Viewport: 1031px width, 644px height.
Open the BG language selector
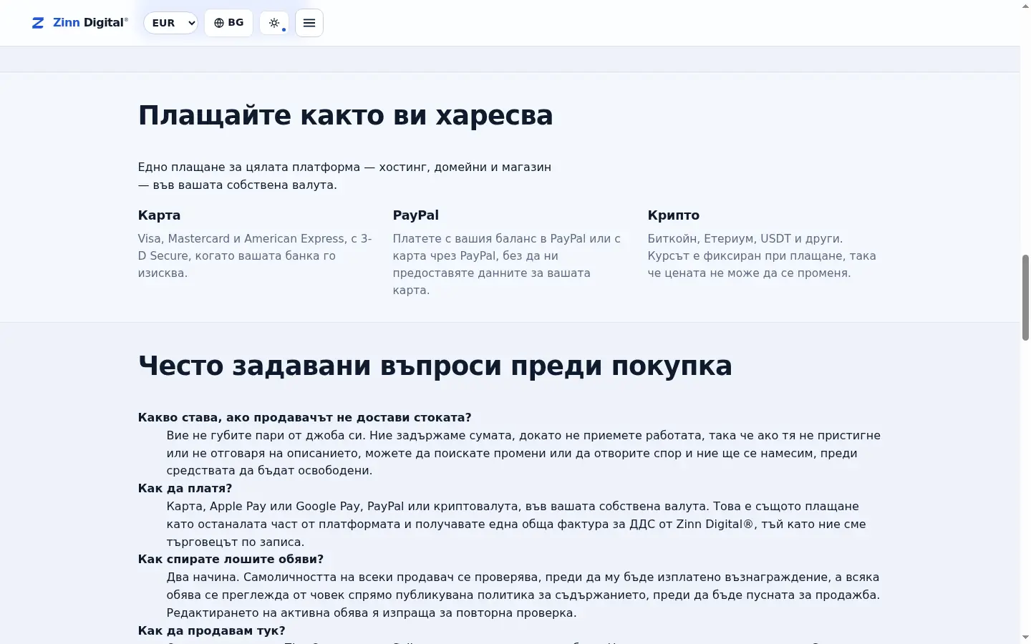pos(228,23)
